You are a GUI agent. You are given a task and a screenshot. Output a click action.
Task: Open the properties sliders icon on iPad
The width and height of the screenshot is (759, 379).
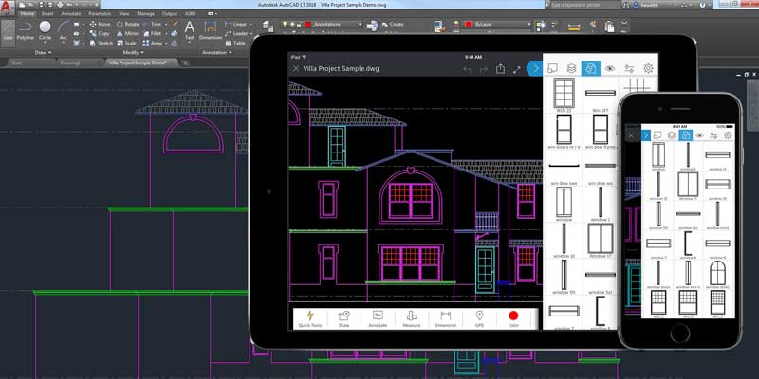pos(629,68)
